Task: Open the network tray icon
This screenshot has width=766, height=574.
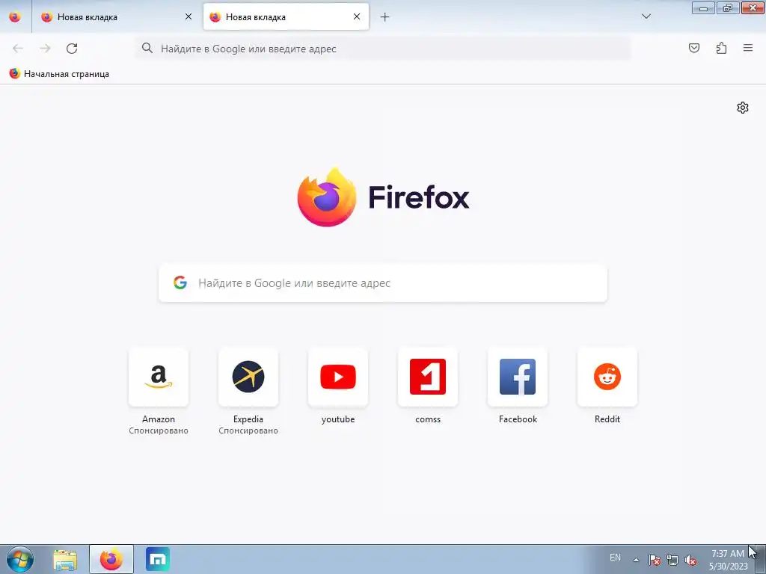Action: click(x=672, y=560)
